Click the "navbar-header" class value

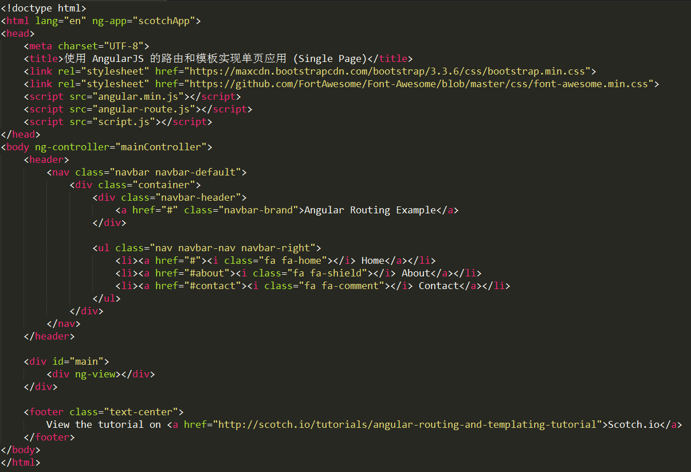198,197
